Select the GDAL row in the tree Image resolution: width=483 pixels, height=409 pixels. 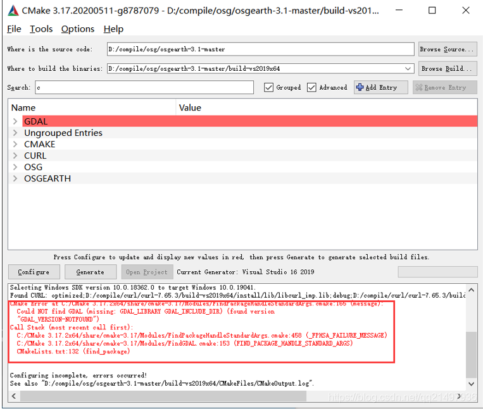click(x=250, y=121)
